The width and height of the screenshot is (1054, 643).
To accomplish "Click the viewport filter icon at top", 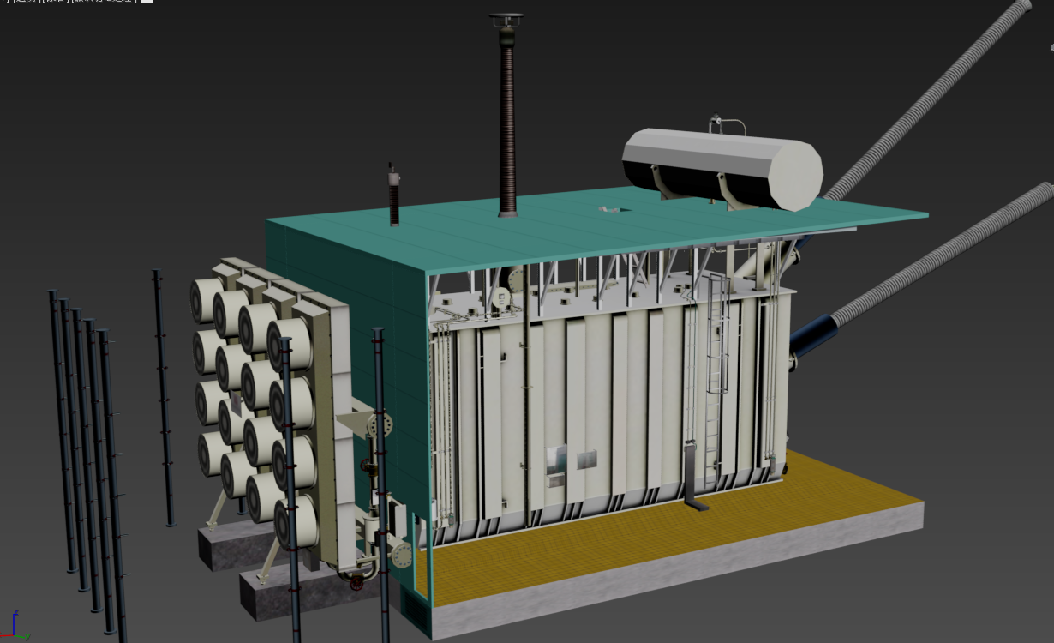I will click(x=147, y=1).
